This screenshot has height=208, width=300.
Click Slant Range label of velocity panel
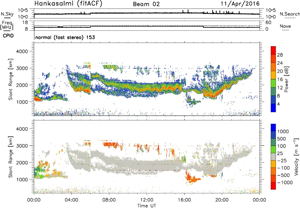[10, 157]
